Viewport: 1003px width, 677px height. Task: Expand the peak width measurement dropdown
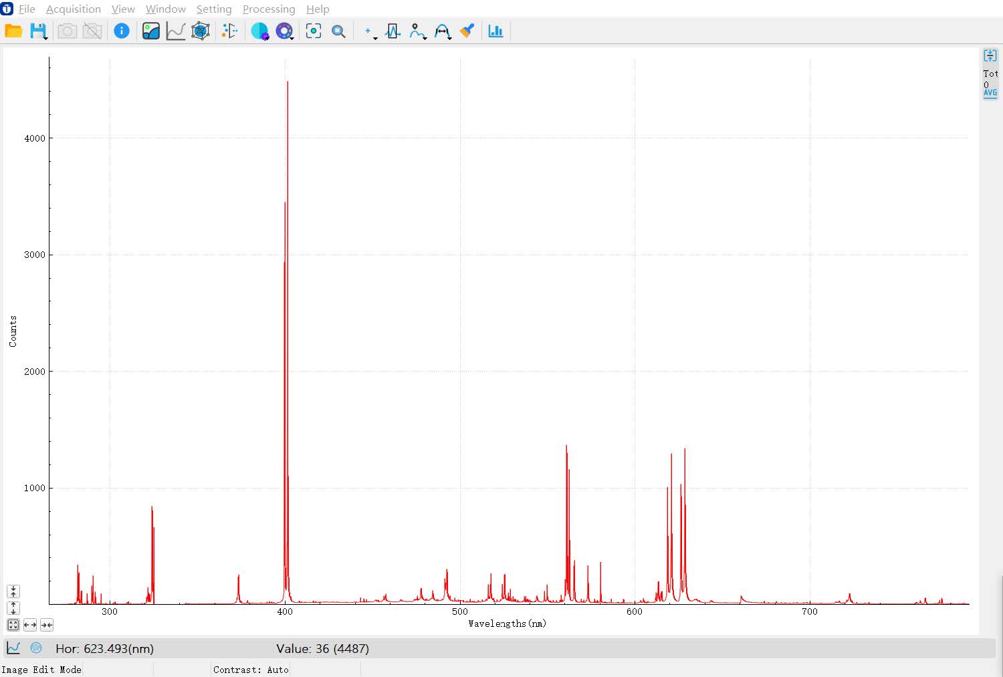(450, 38)
